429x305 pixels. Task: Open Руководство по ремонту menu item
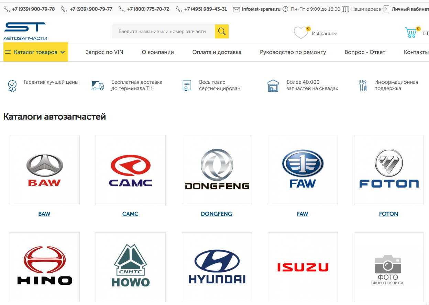[293, 52]
